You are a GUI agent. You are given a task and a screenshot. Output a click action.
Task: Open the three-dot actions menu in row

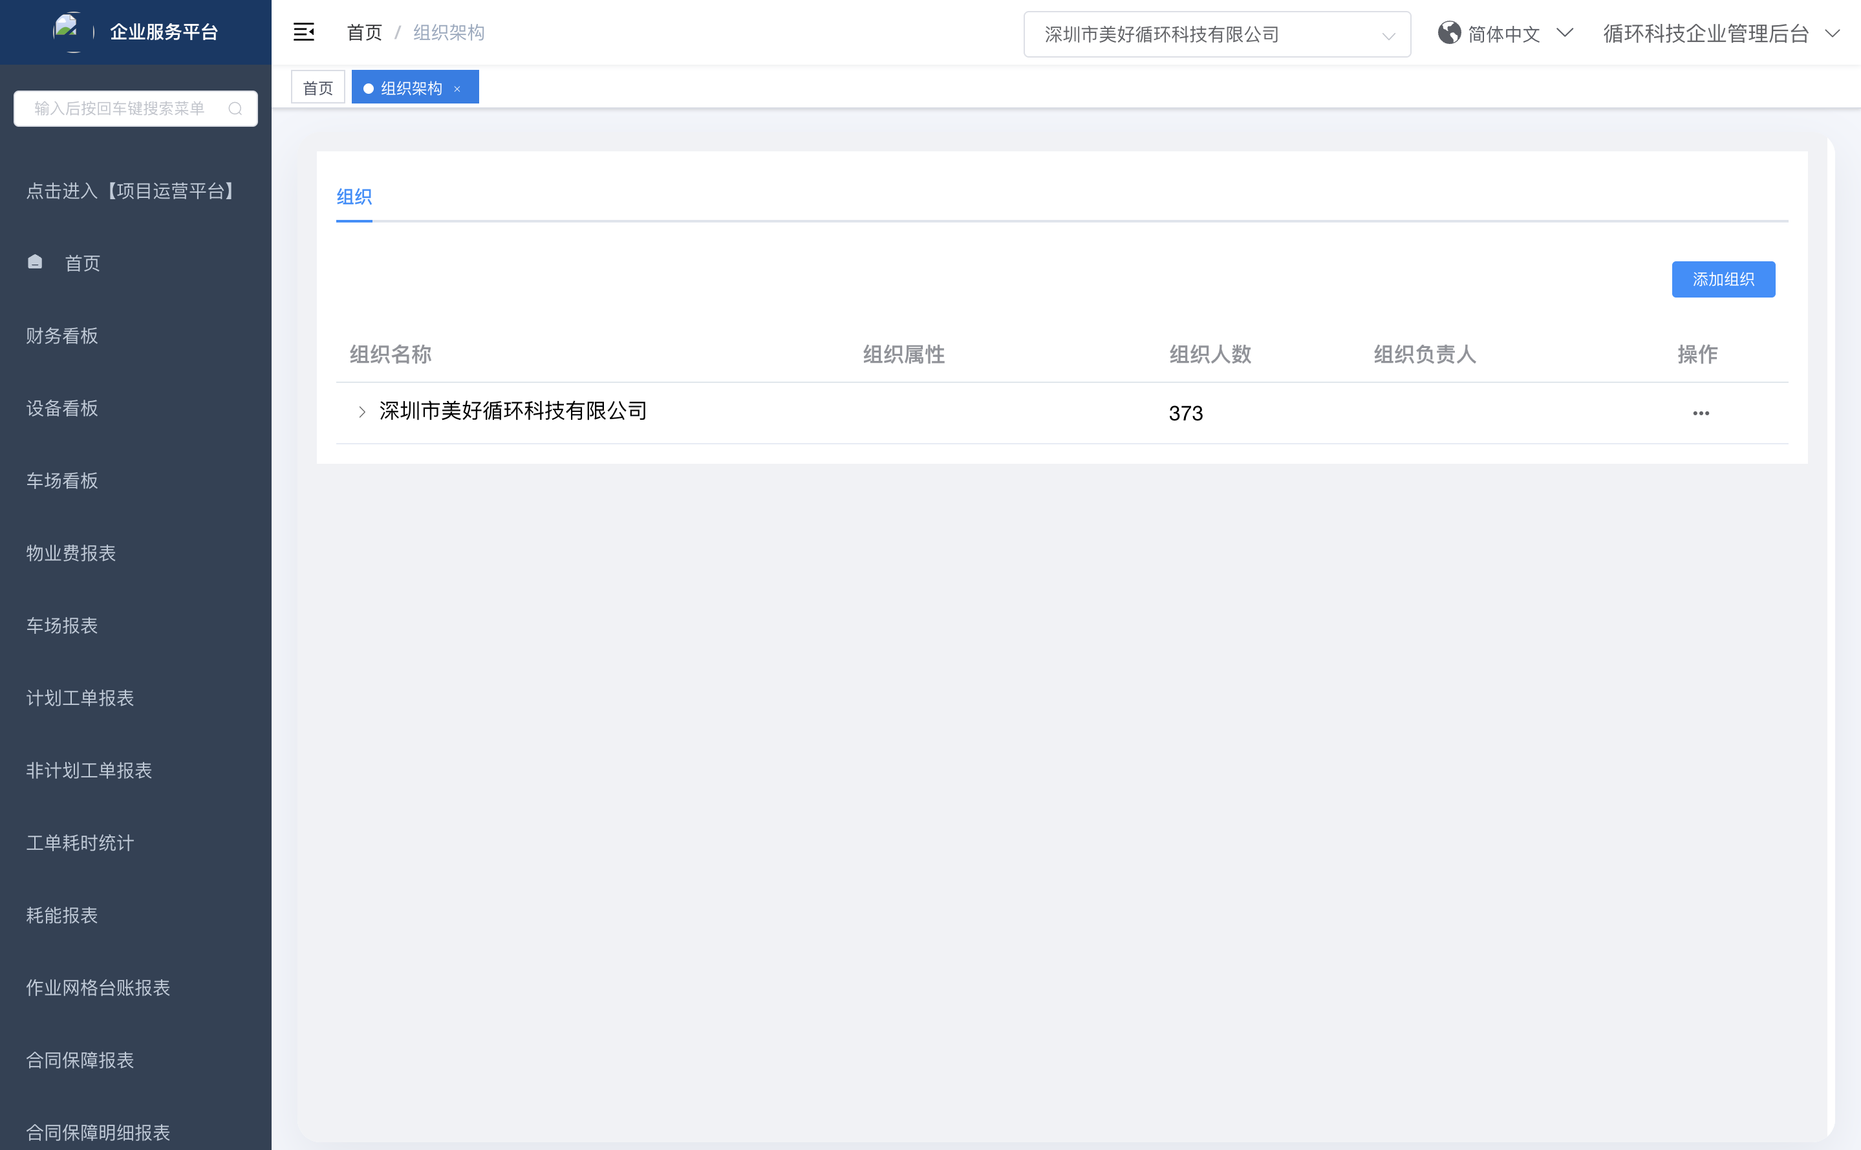click(x=1701, y=413)
